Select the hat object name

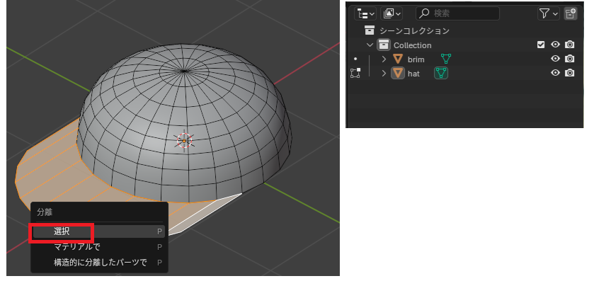(413, 74)
